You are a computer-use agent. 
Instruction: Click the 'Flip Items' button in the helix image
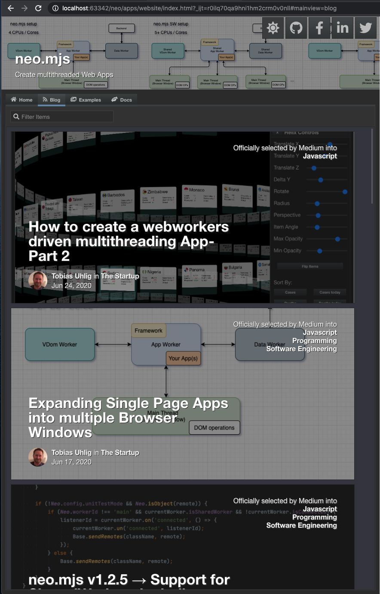pos(310,266)
